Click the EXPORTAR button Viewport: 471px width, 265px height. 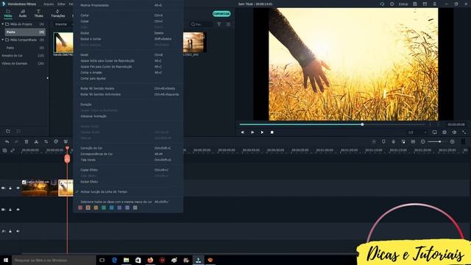point(222,14)
